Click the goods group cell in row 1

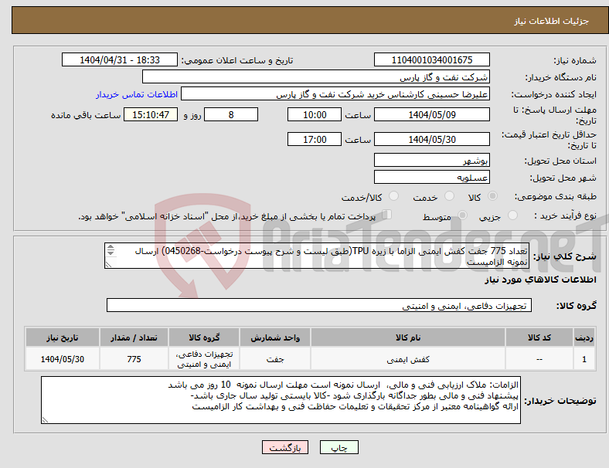204,359
